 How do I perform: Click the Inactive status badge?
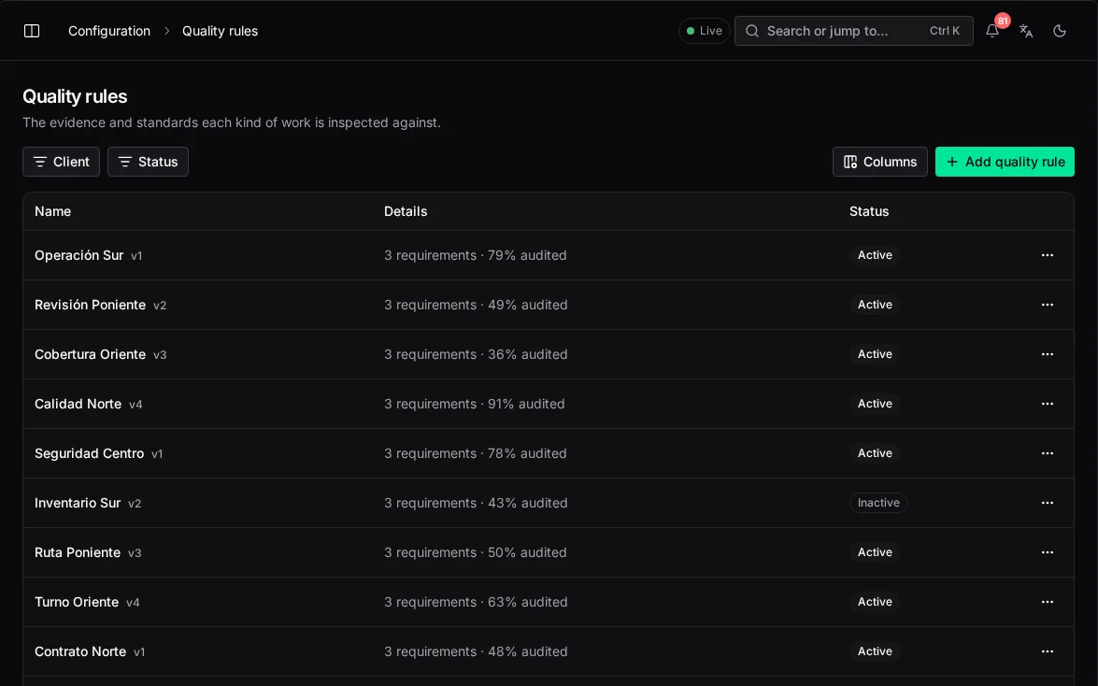point(878,503)
